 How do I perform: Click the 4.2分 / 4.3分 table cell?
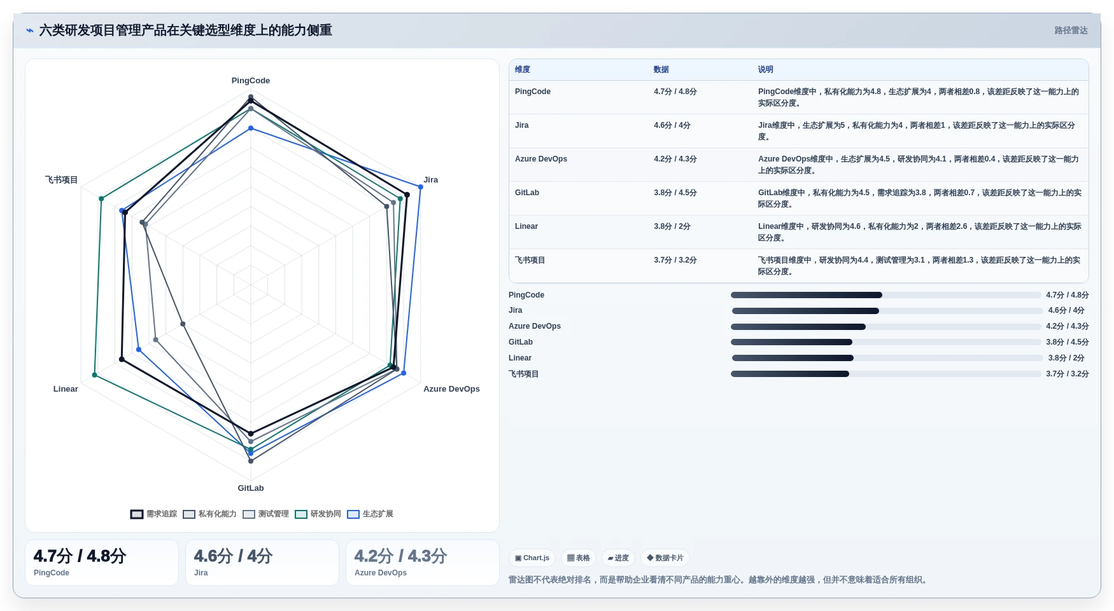(675, 159)
